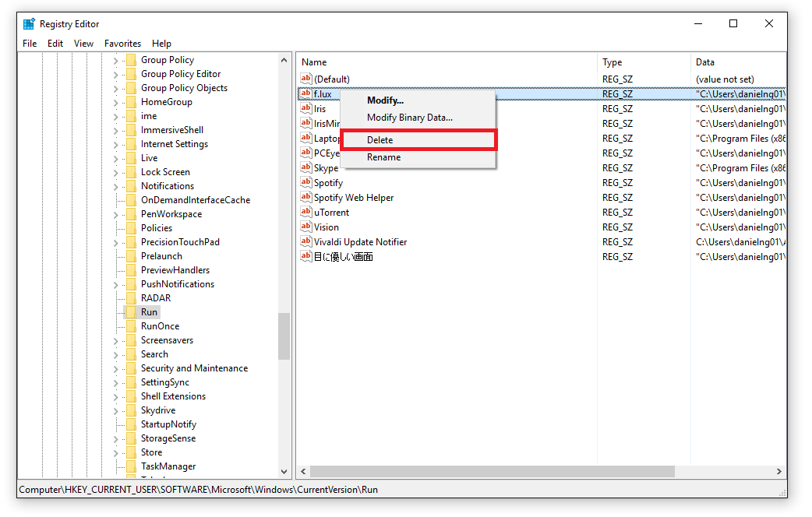This screenshot has height=517, width=812.
Task: Select the Vivaldi Update Notifier value name
Action: tap(361, 241)
